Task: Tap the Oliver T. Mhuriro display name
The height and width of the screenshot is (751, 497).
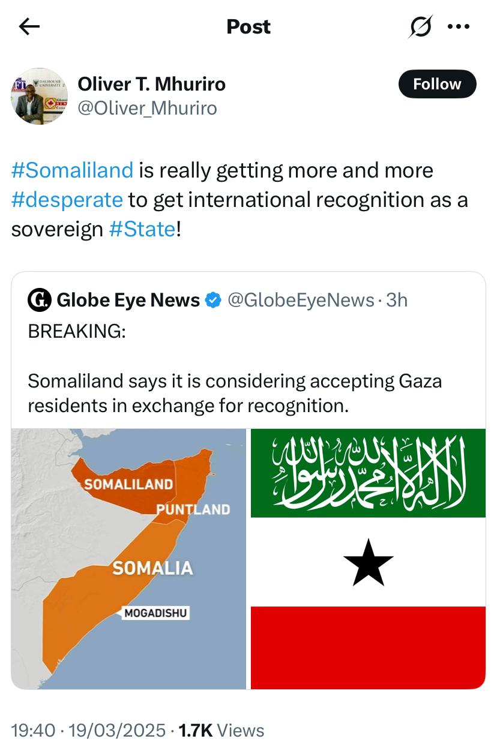Action: pos(151,84)
